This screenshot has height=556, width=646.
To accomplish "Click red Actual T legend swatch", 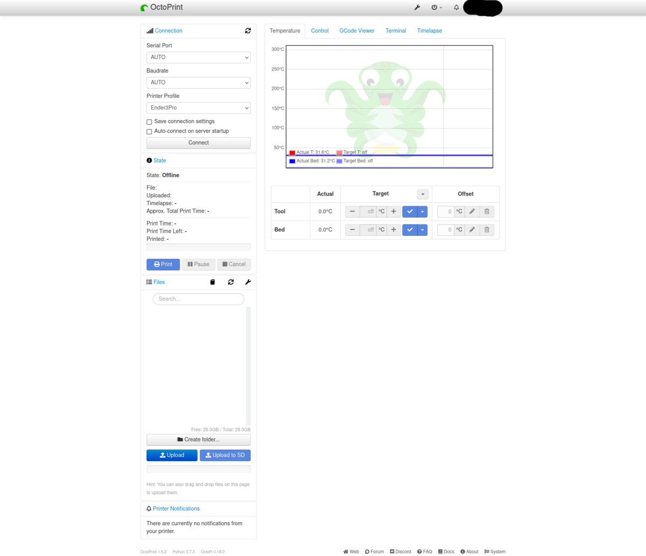I will point(292,153).
